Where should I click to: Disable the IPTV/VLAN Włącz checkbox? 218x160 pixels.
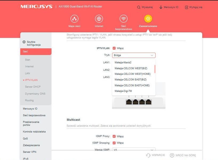click(x=114, y=48)
